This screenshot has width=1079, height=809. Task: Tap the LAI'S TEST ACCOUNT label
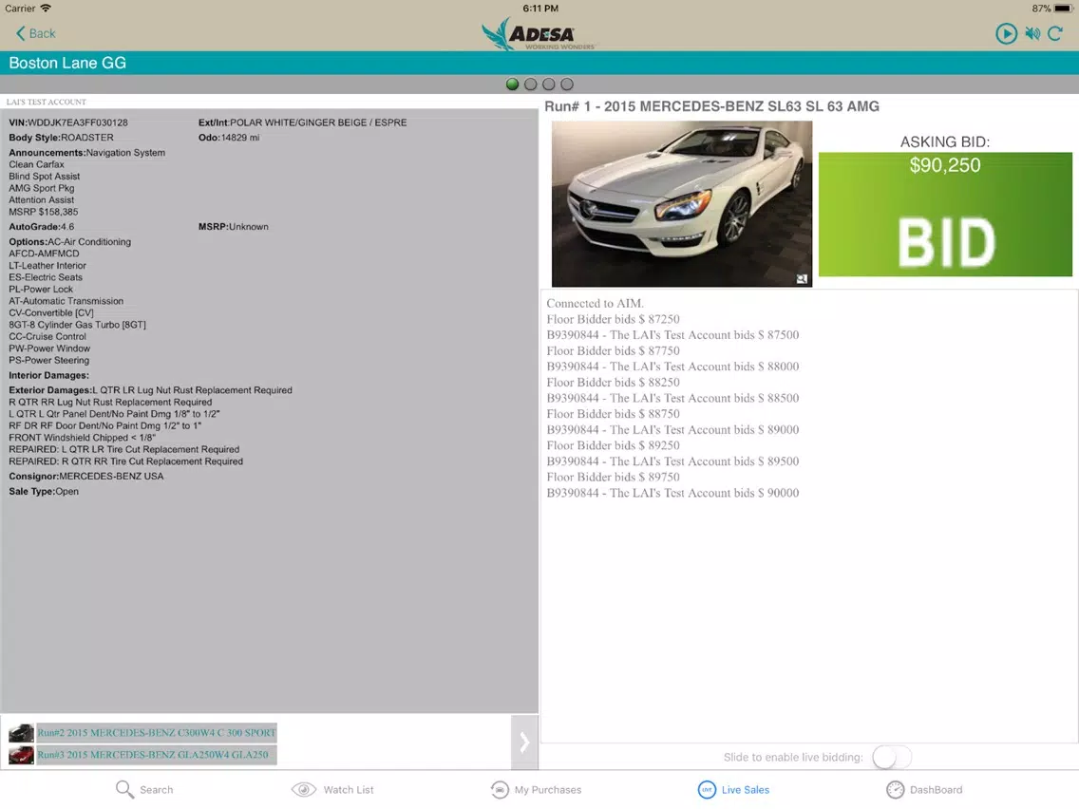click(47, 102)
